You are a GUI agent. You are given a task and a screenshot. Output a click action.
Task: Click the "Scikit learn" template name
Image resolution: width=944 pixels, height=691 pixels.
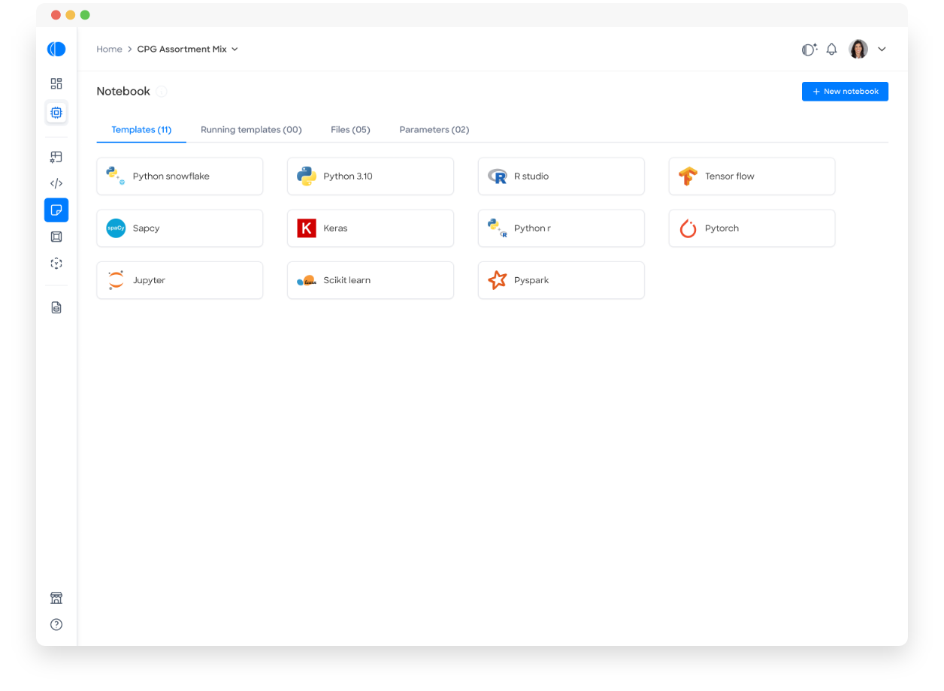click(347, 280)
